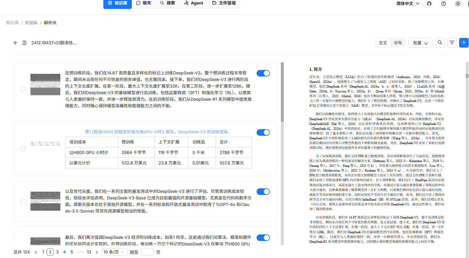Open the 搜索 tab
Viewport: 469px width, 258px height.
(x=168, y=3)
